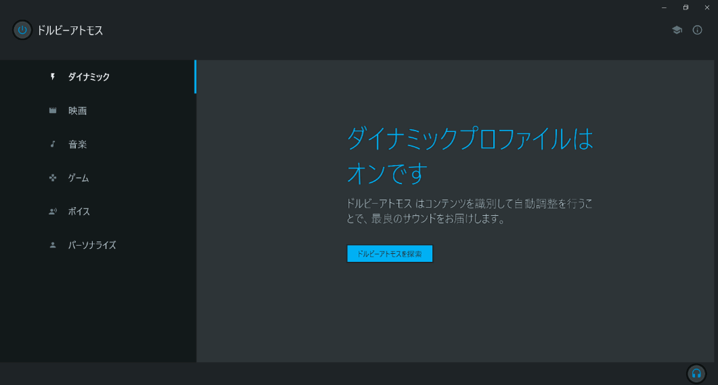This screenshot has height=385, width=718.
Task: Click the description text about コンテンツを識別
Action: (x=469, y=211)
